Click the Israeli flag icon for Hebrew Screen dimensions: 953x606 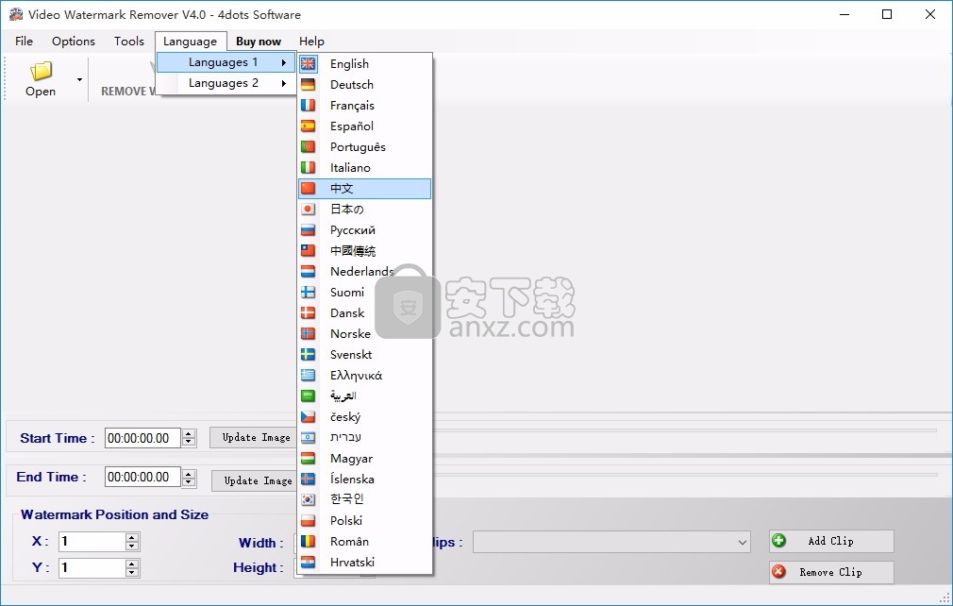(x=309, y=437)
